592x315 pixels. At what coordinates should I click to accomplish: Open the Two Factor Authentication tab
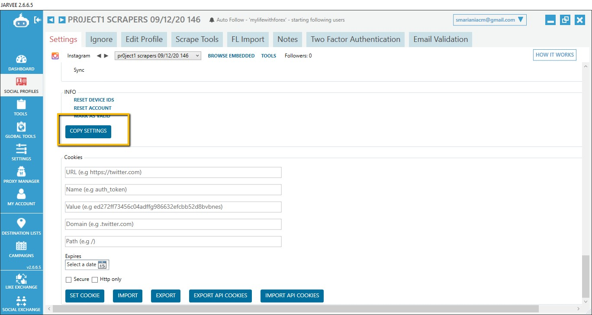pos(356,39)
